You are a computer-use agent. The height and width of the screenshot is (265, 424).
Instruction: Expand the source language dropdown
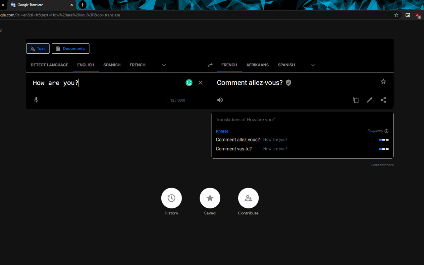[x=163, y=65]
